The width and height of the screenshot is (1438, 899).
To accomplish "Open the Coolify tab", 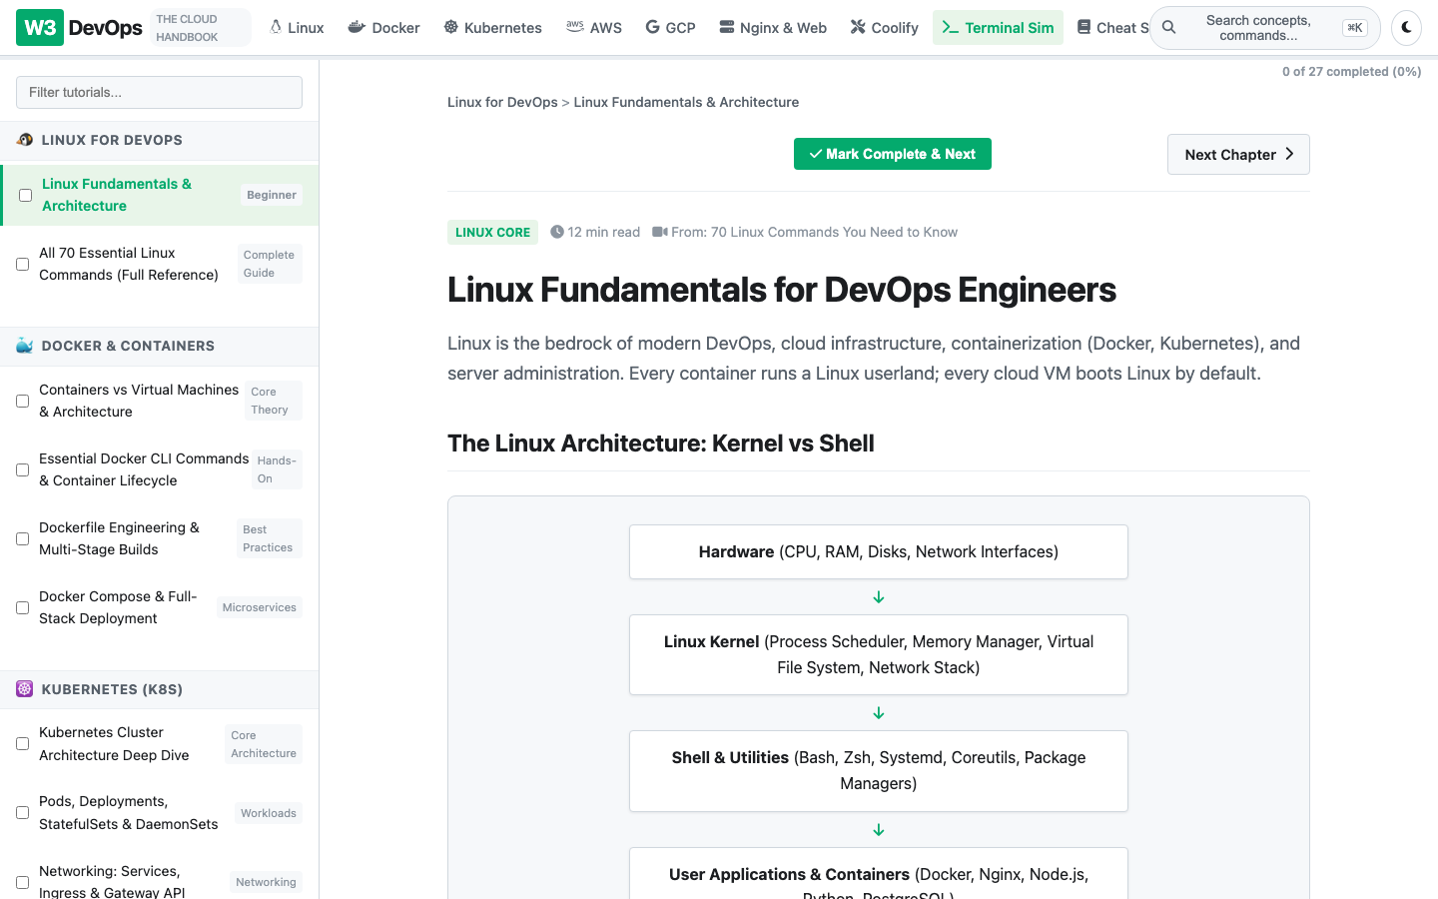I will (884, 28).
